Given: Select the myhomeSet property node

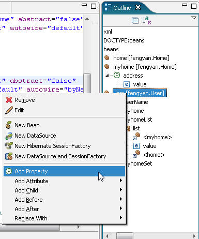Looking at the screenshot, I should tap(139, 163).
